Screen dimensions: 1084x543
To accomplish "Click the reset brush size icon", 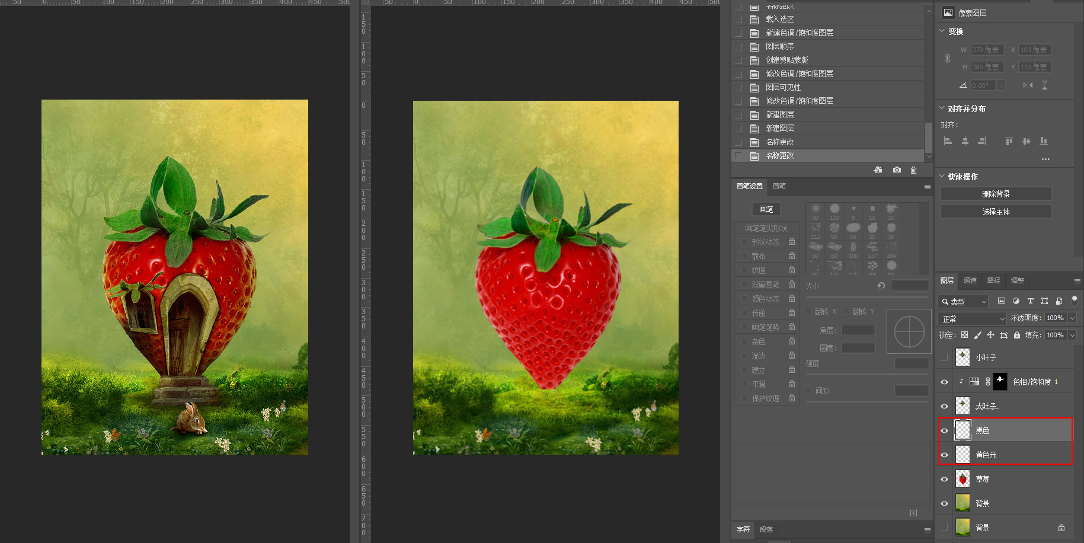I will click(x=881, y=286).
